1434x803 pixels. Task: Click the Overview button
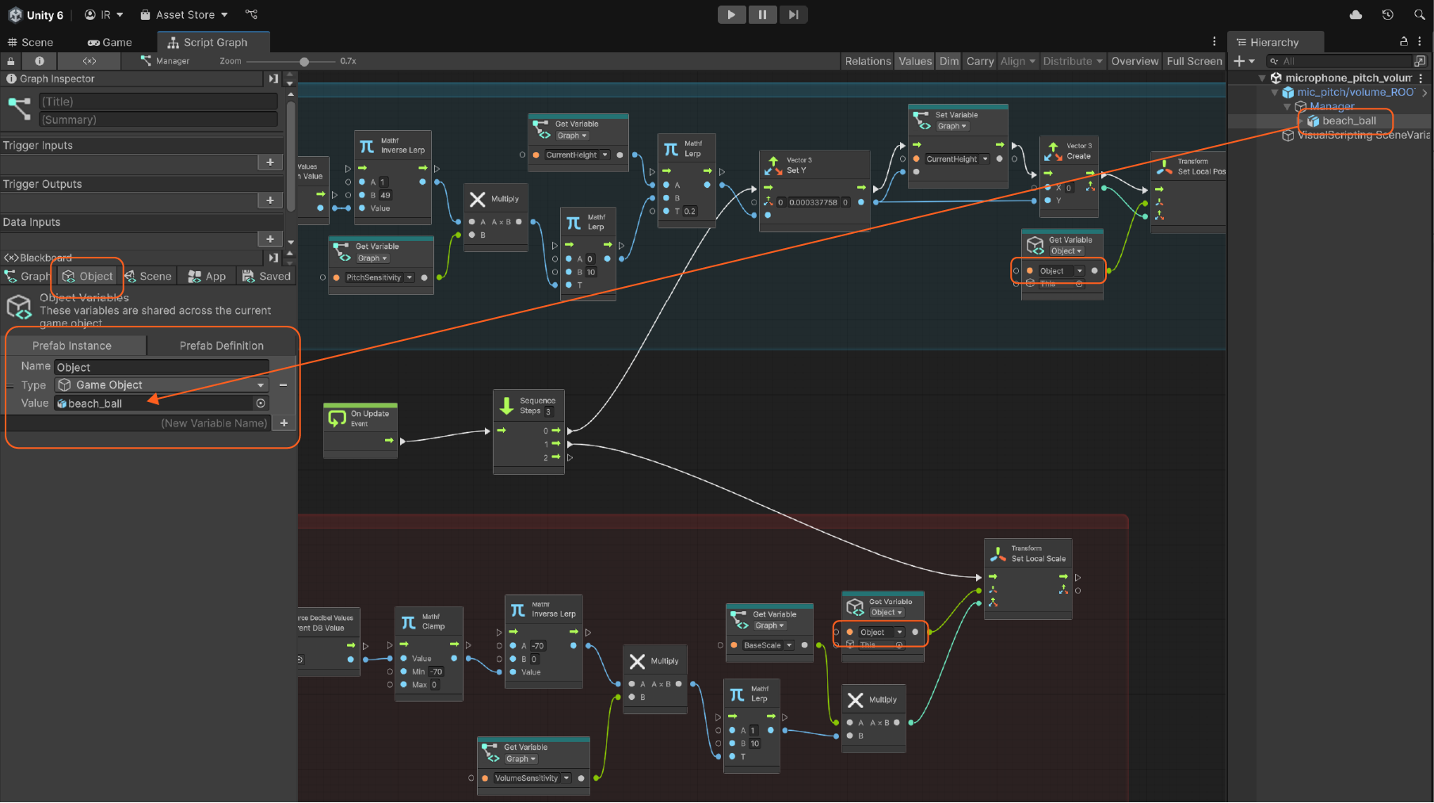click(1135, 61)
